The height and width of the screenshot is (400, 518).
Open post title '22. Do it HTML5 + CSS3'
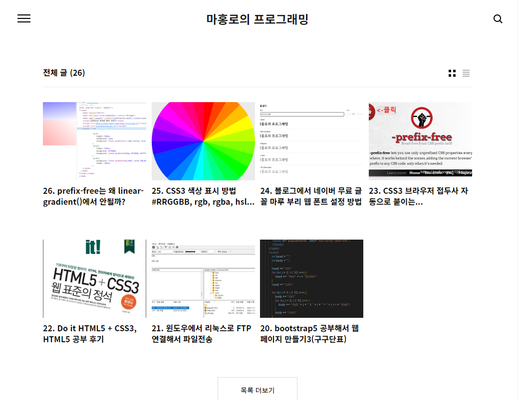pyautogui.click(x=90, y=334)
